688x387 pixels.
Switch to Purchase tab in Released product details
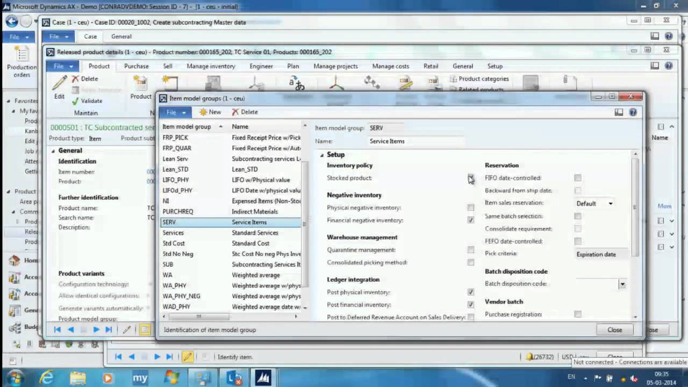137,66
